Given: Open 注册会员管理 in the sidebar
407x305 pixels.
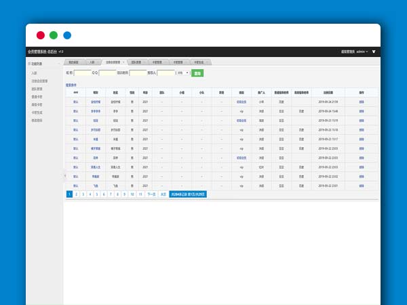Looking at the screenshot, I should click(40, 80).
